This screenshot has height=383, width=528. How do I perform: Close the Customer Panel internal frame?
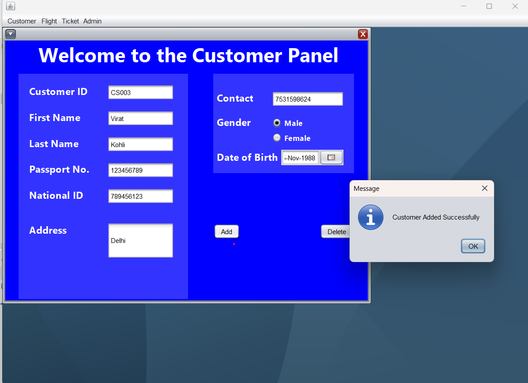point(362,34)
